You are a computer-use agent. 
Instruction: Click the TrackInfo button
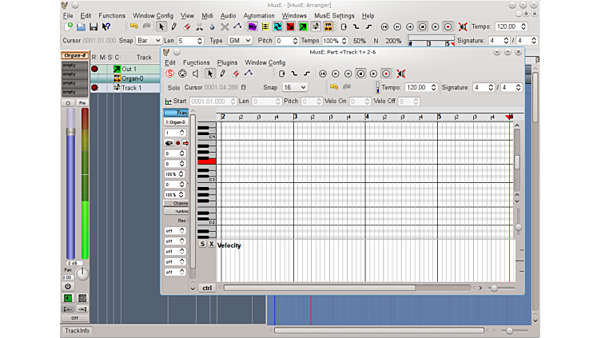tap(78, 331)
